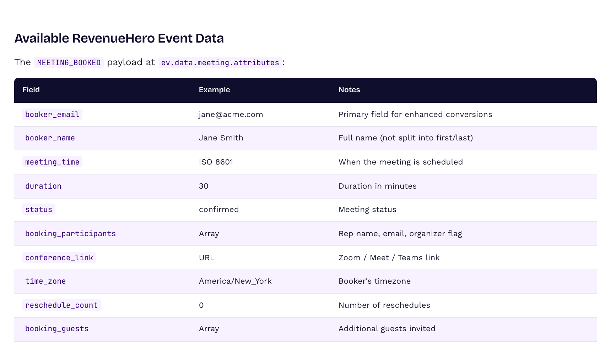Select the ISO 8601 example text
The width and height of the screenshot is (611, 361).
(x=216, y=162)
